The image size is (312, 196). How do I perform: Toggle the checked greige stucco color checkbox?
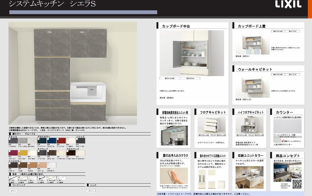19,139
